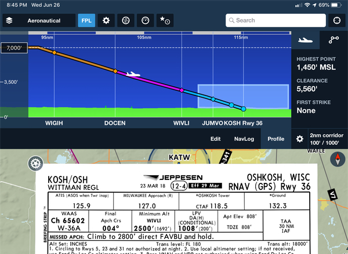
Task: Switch to the NavLog tab
Action: click(x=244, y=139)
